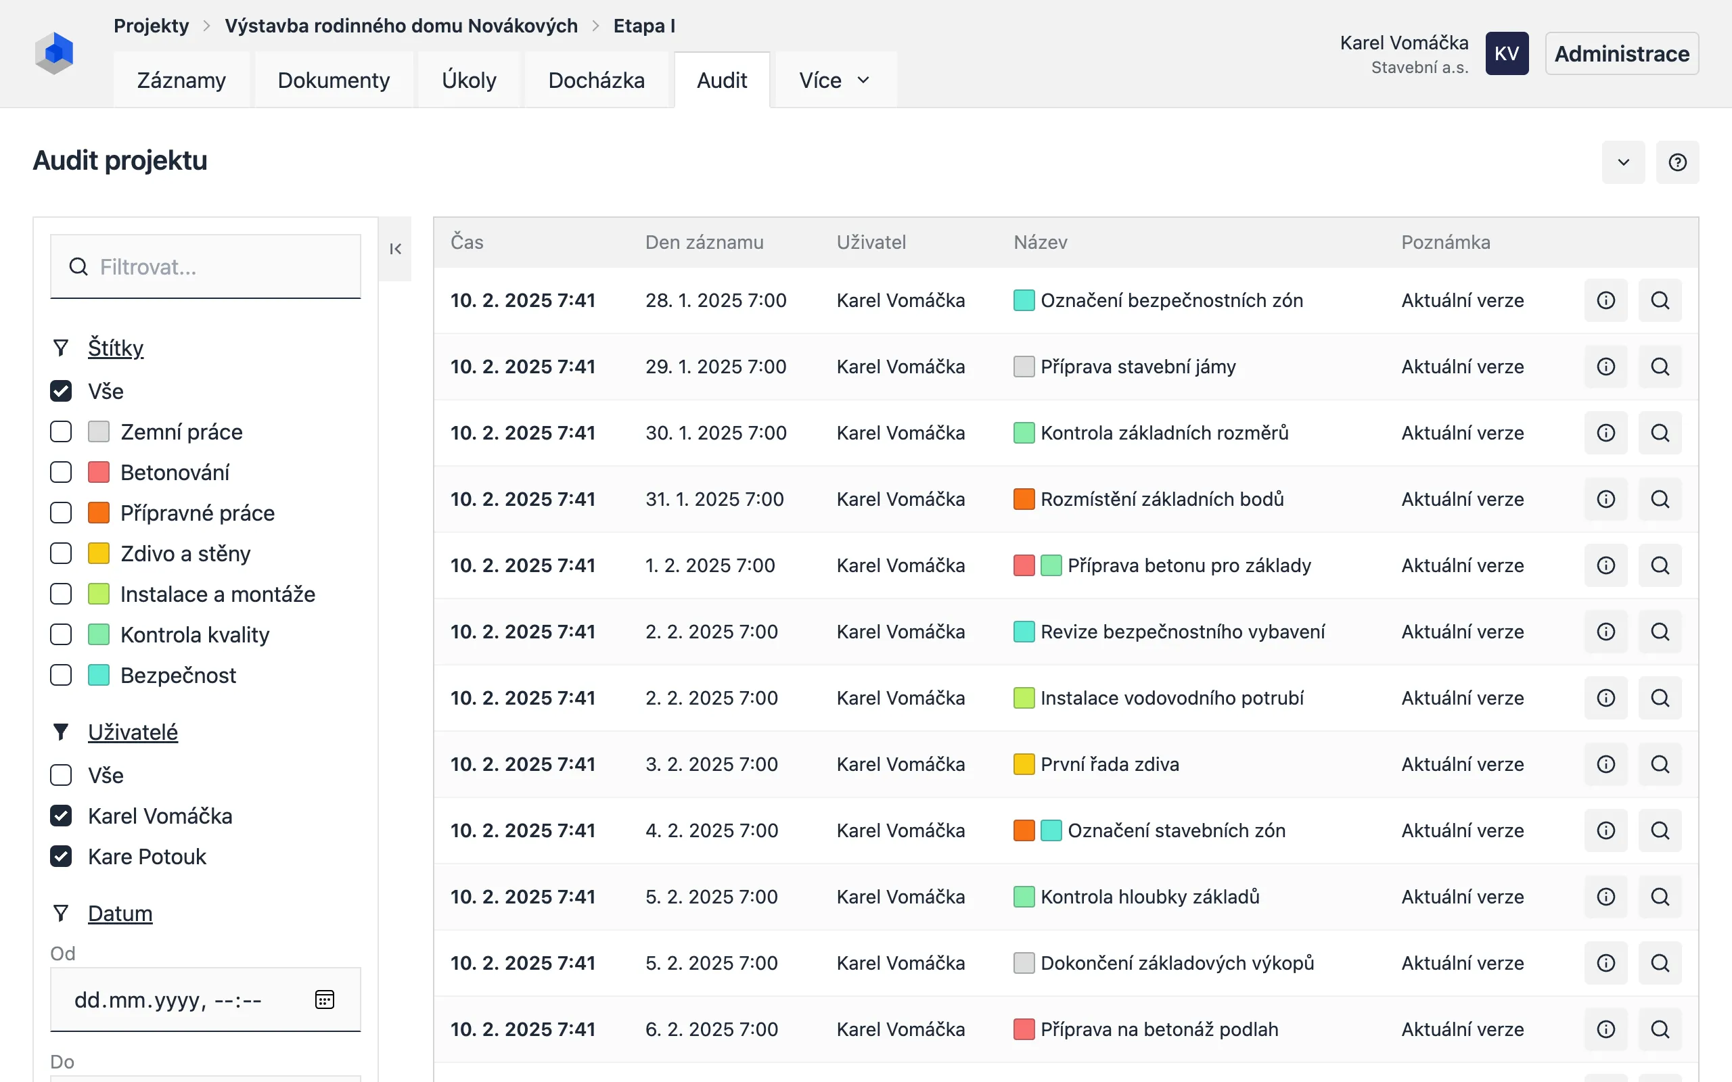Open magnifier detail for Příprava na betonáž podlah
The height and width of the screenshot is (1082, 1732).
(1660, 1029)
